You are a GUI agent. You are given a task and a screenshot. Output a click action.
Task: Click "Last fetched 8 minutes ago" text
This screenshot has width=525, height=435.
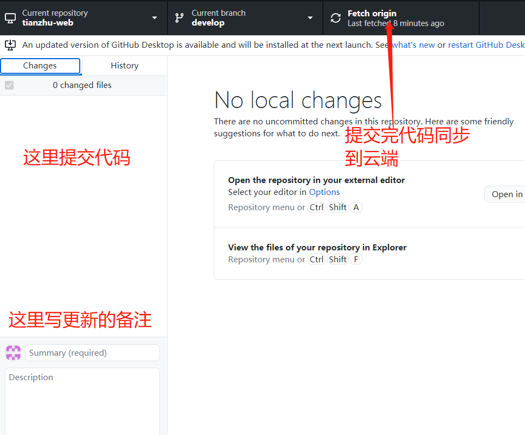coord(396,23)
